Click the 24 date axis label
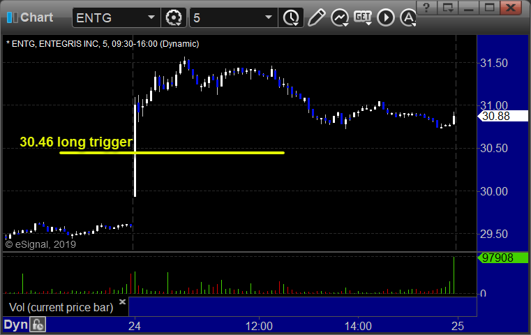Screen dimensions: 531x335 pos(135,326)
